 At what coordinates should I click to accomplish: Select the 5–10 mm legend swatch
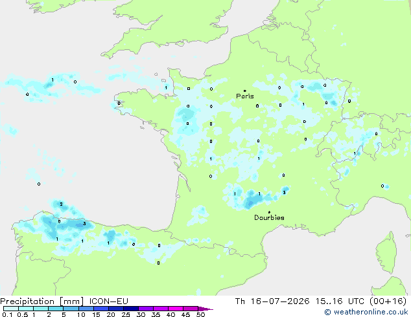71,309
